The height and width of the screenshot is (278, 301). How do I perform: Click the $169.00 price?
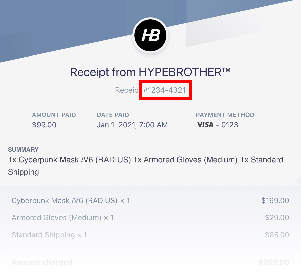[275, 201]
